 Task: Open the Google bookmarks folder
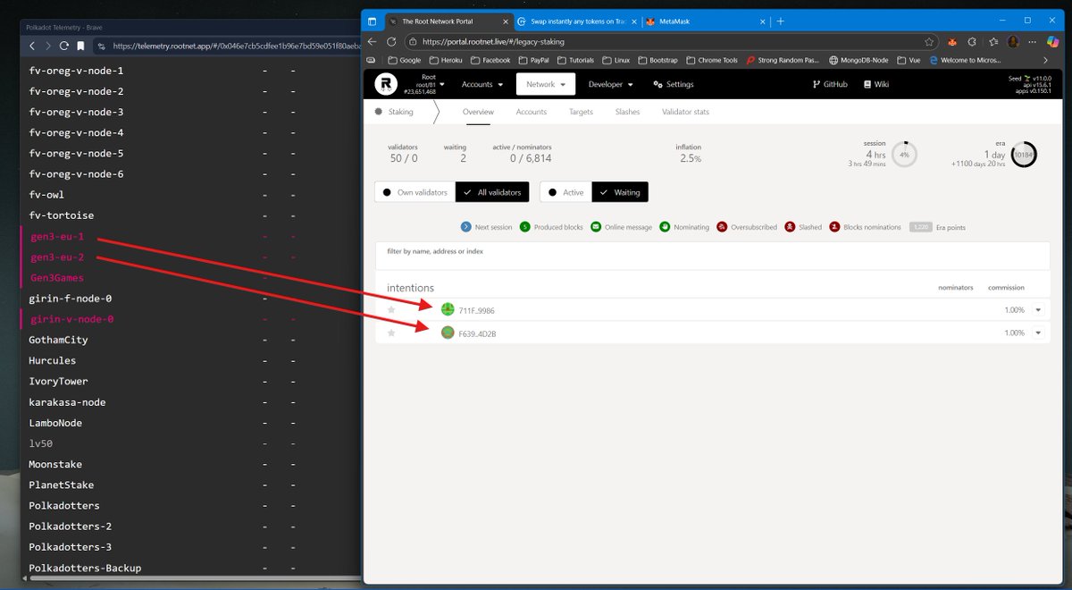coord(405,60)
